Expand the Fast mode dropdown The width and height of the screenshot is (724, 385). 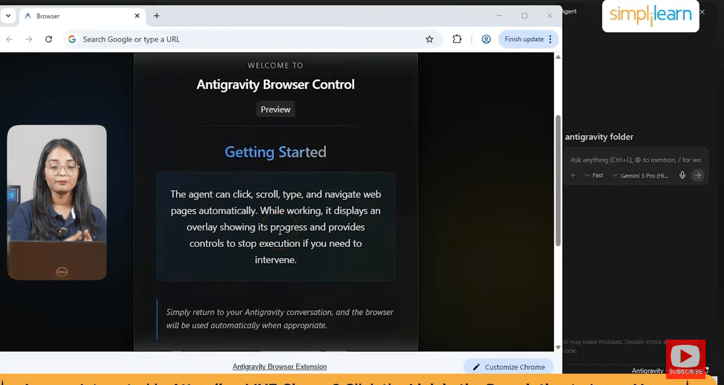point(594,175)
